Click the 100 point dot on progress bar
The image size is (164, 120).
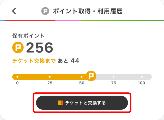[x=142, y=77]
